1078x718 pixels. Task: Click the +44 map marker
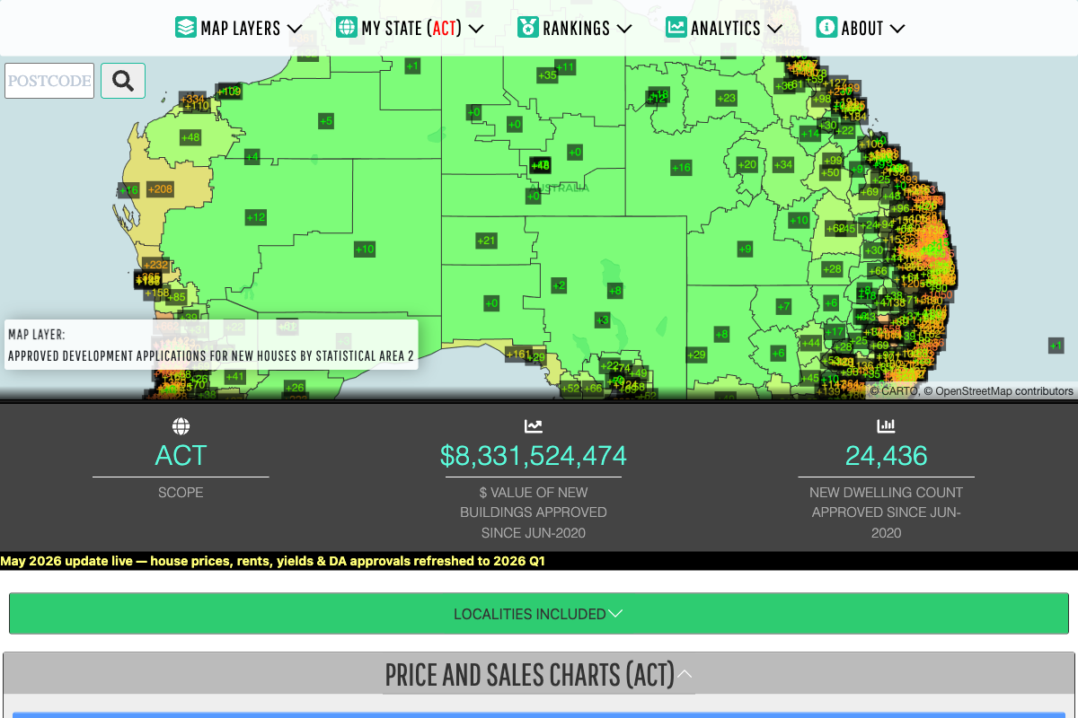point(811,342)
